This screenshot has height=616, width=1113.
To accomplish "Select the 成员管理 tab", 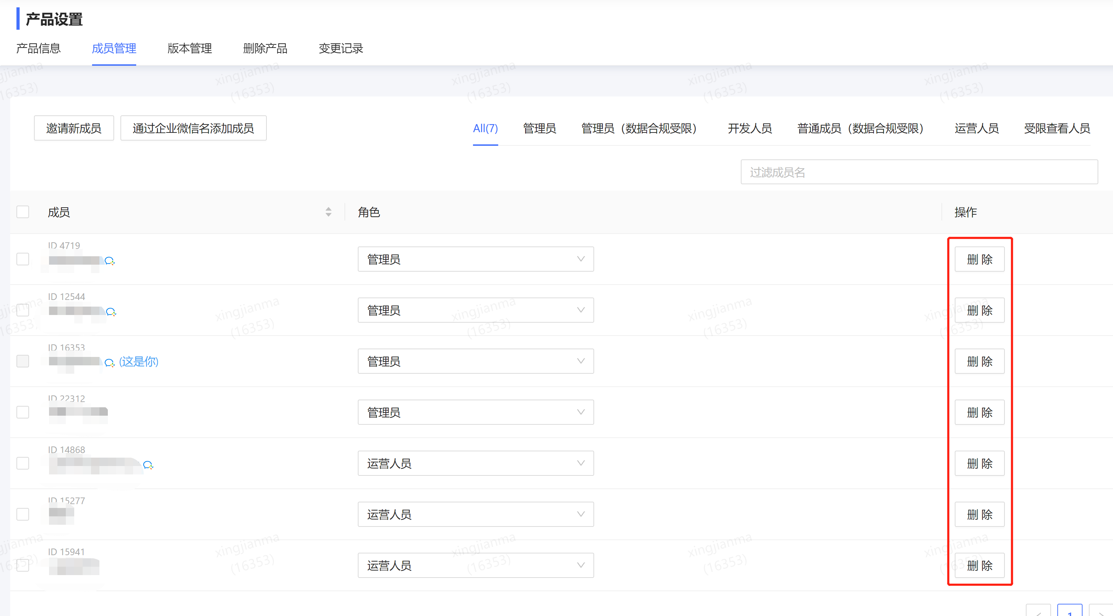I will coord(114,48).
